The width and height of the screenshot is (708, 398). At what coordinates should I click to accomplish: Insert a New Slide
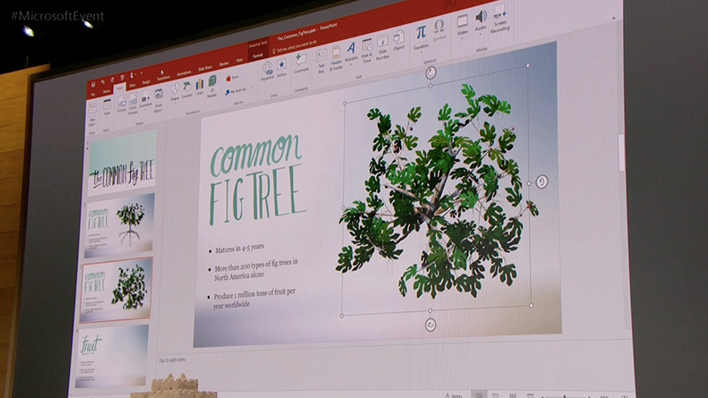pos(92,114)
